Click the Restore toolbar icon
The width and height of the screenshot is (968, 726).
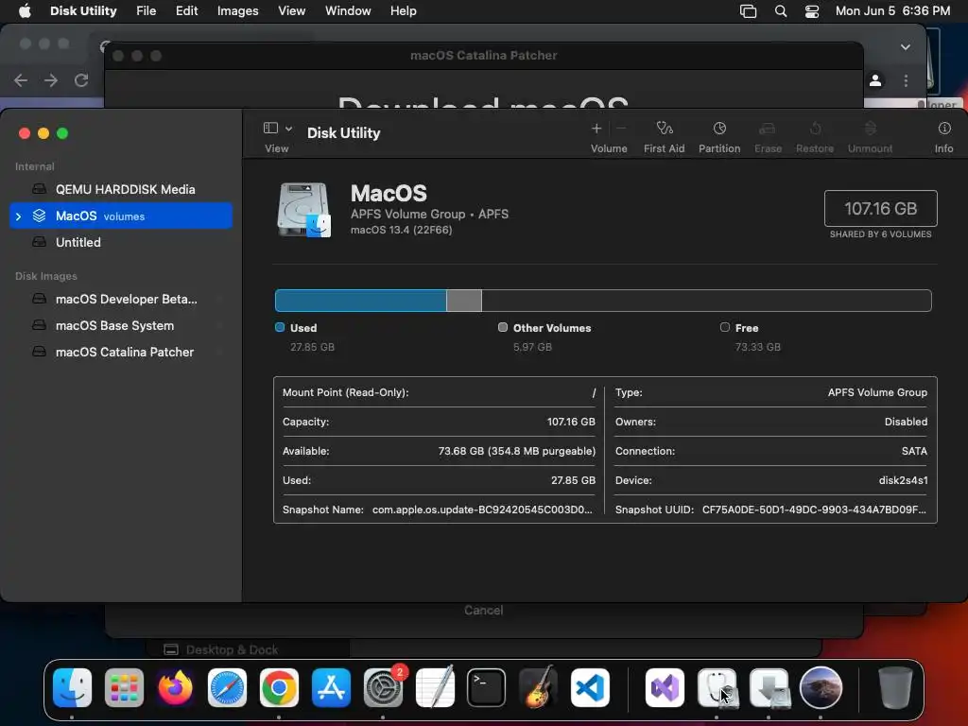click(x=815, y=129)
